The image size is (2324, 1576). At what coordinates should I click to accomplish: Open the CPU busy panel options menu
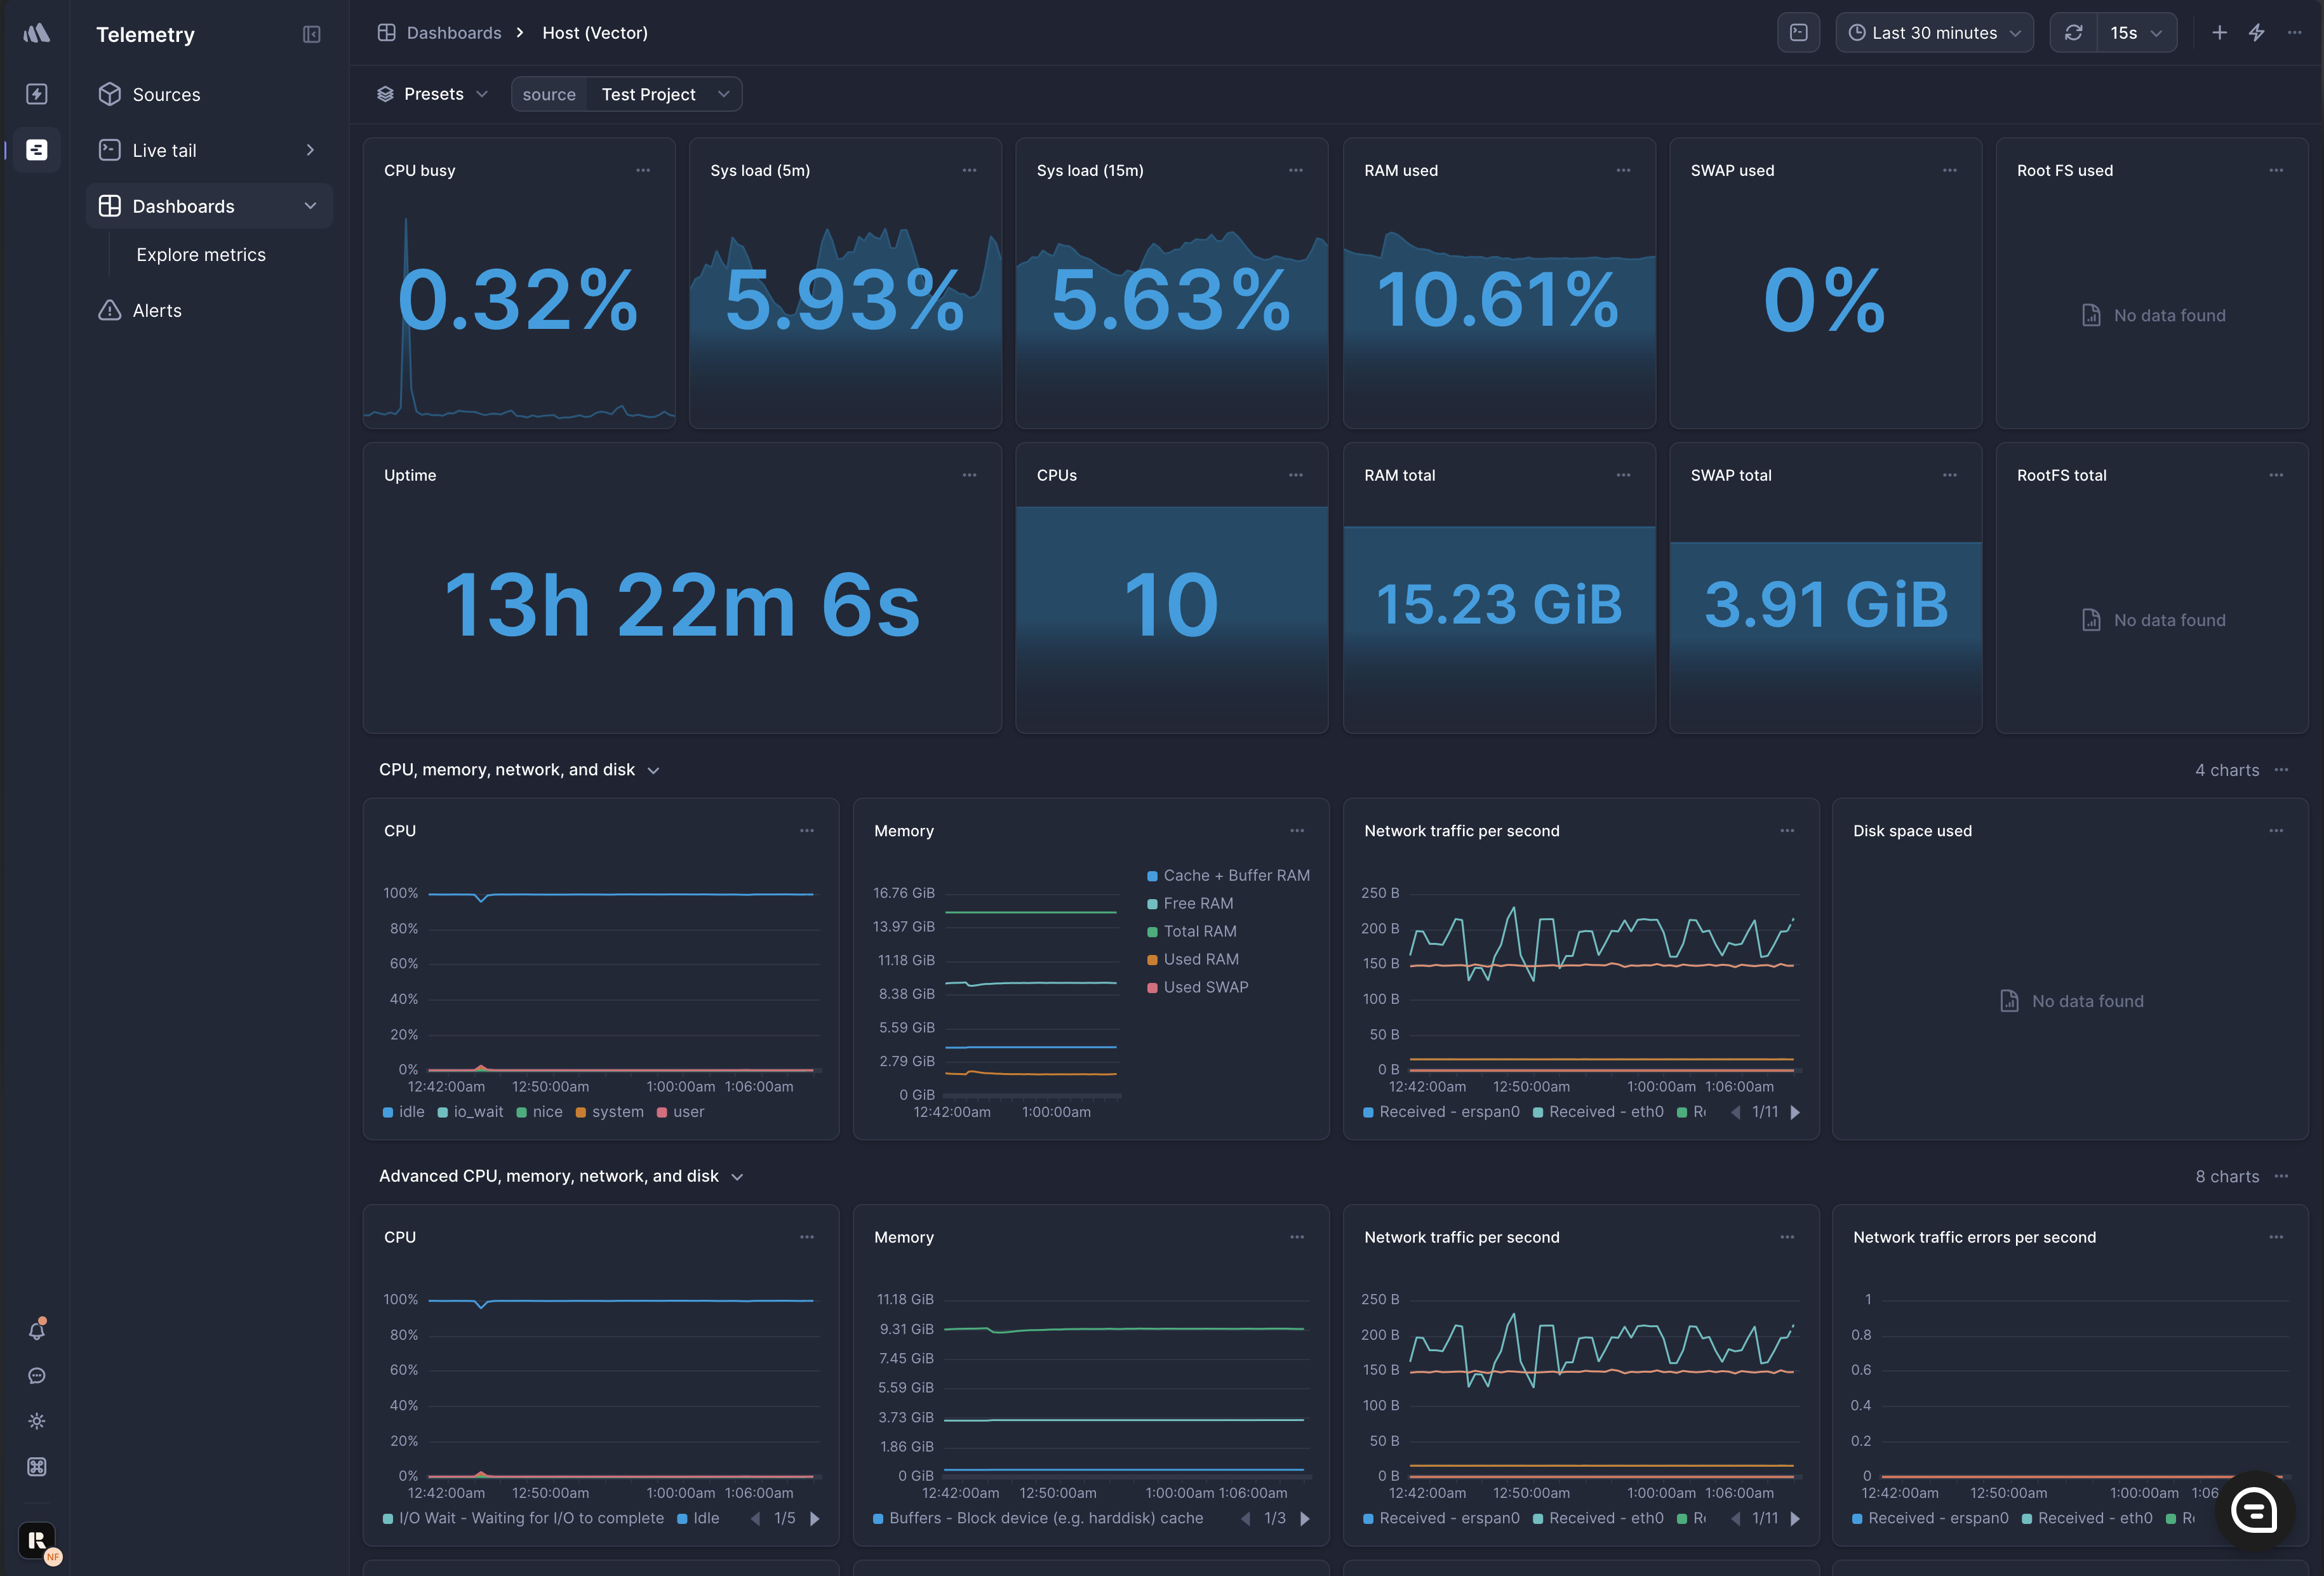click(x=643, y=170)
